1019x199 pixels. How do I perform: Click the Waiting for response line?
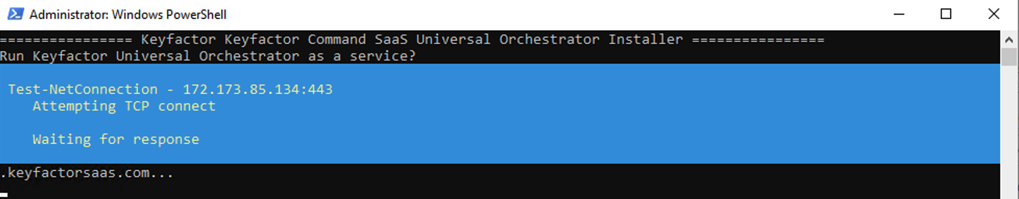click(x=116, y=139)
